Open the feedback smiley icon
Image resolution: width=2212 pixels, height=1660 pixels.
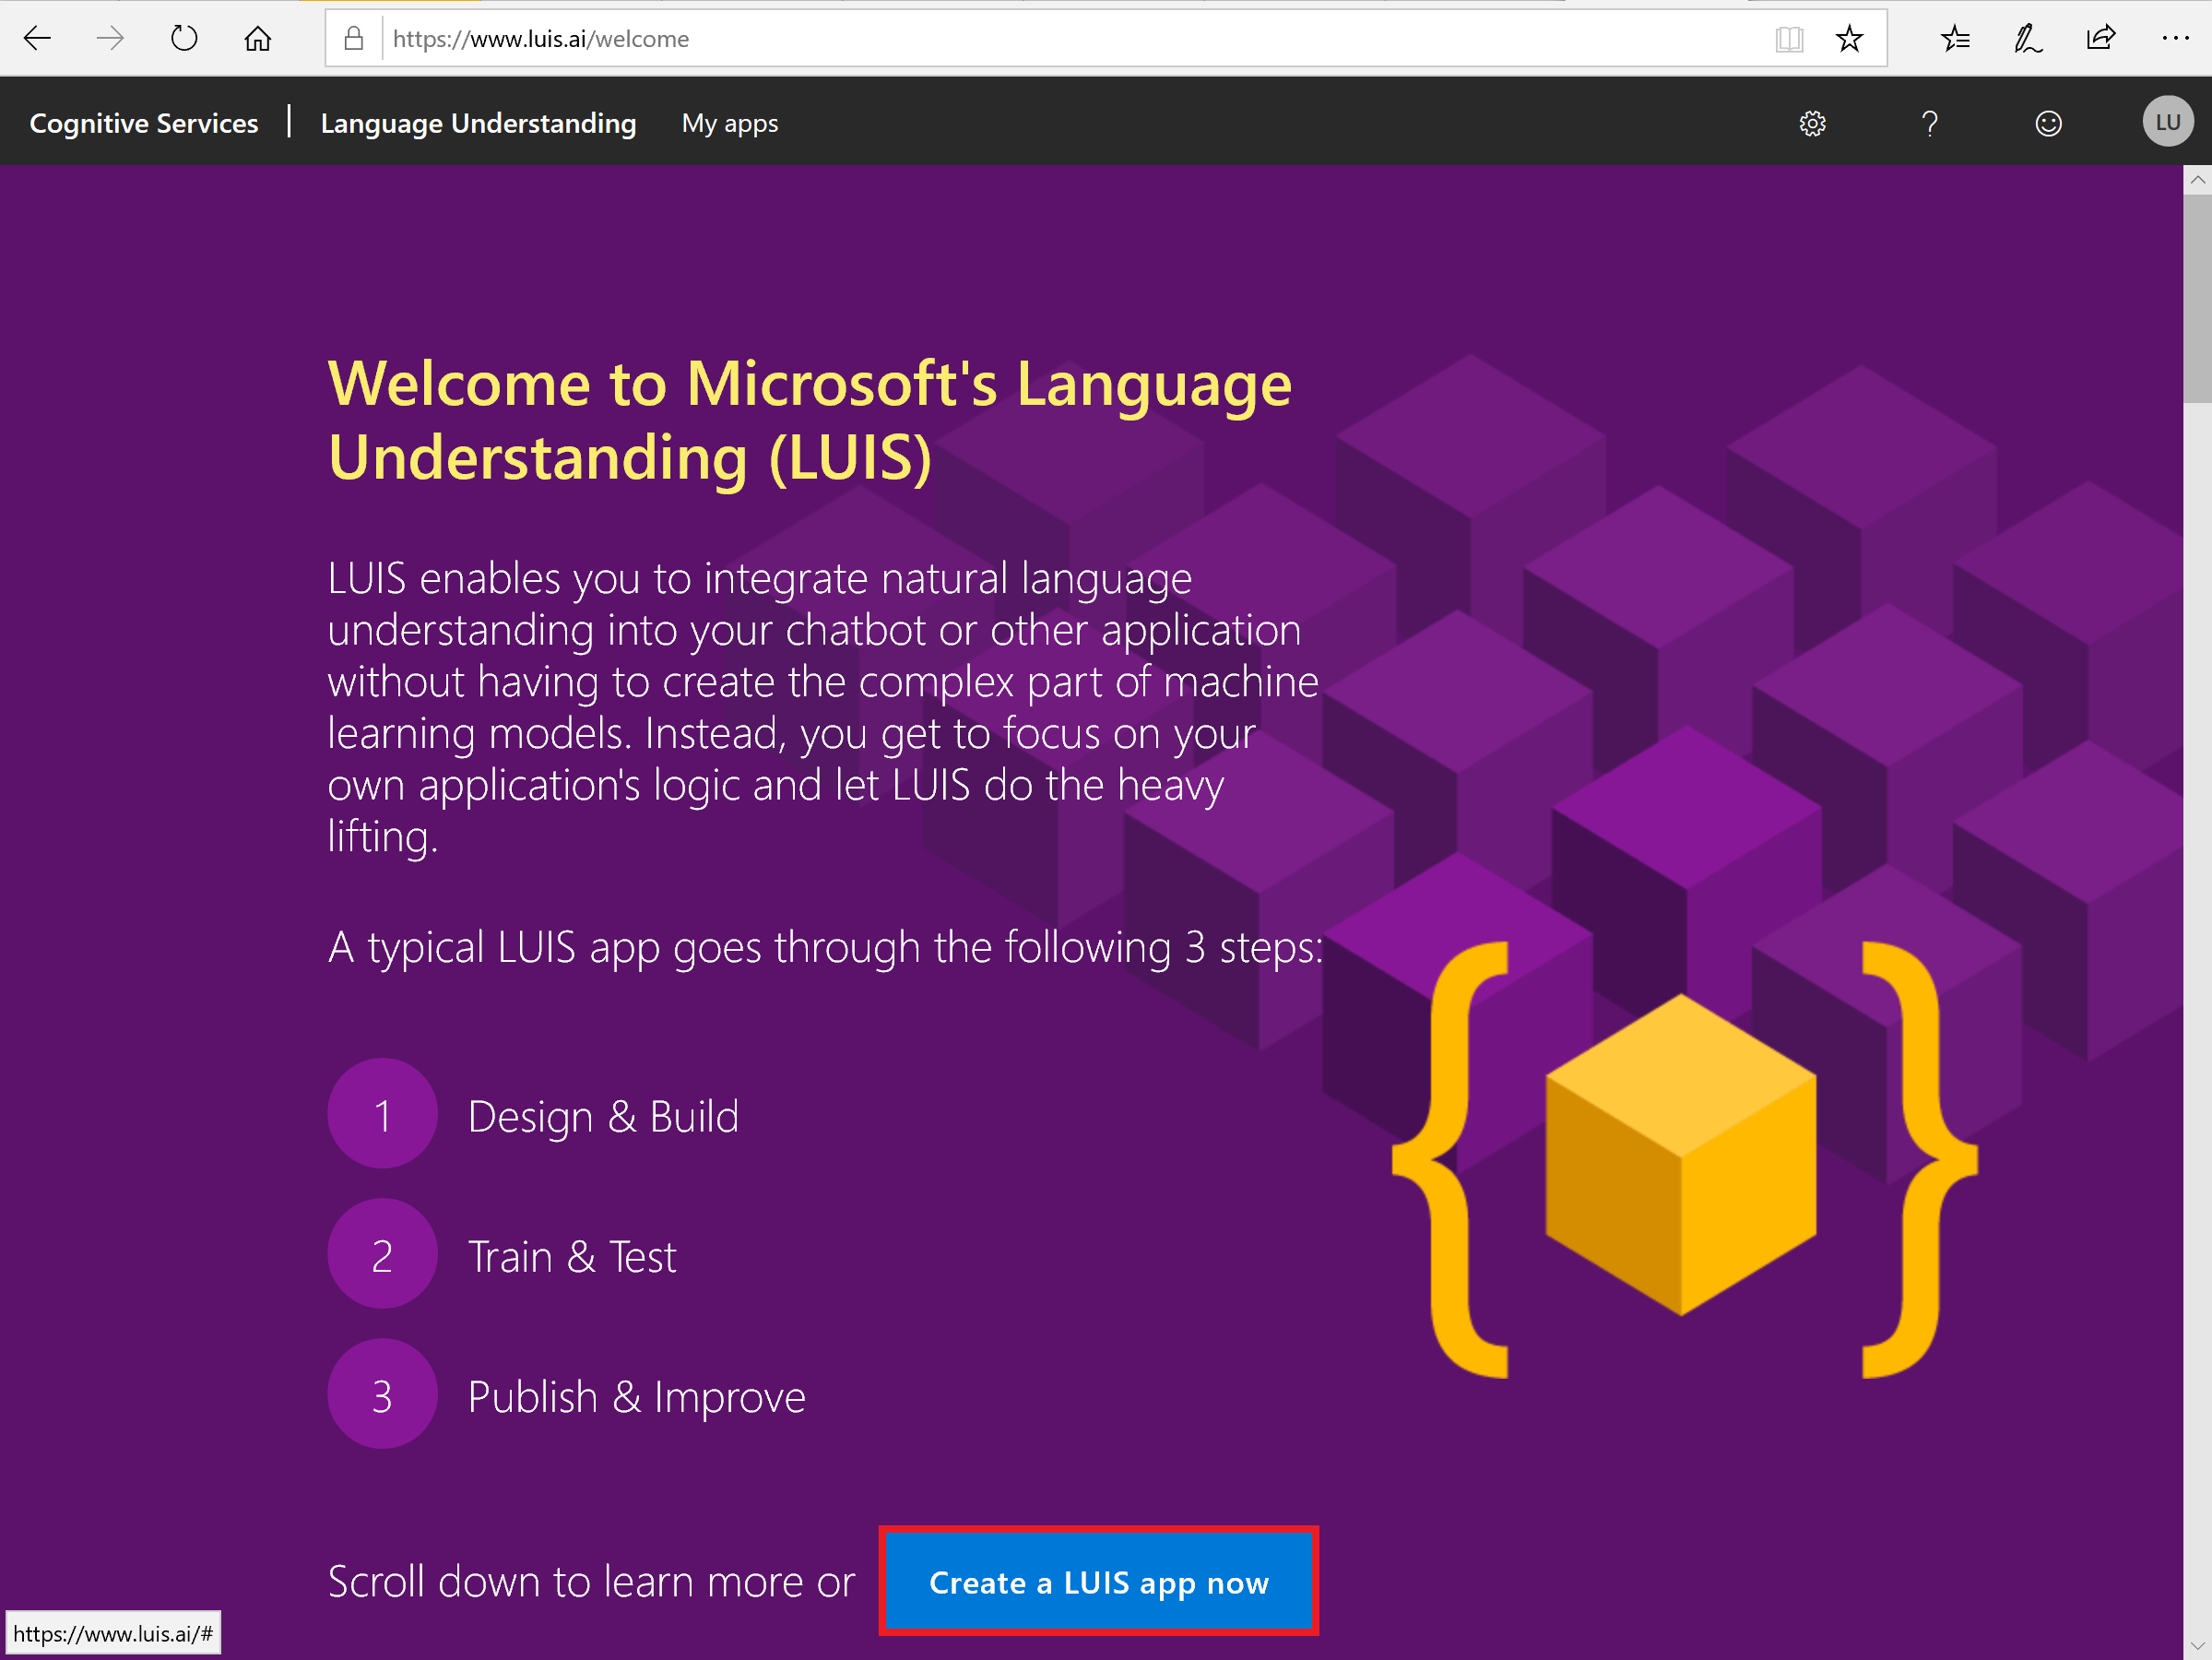[2048, 123]
